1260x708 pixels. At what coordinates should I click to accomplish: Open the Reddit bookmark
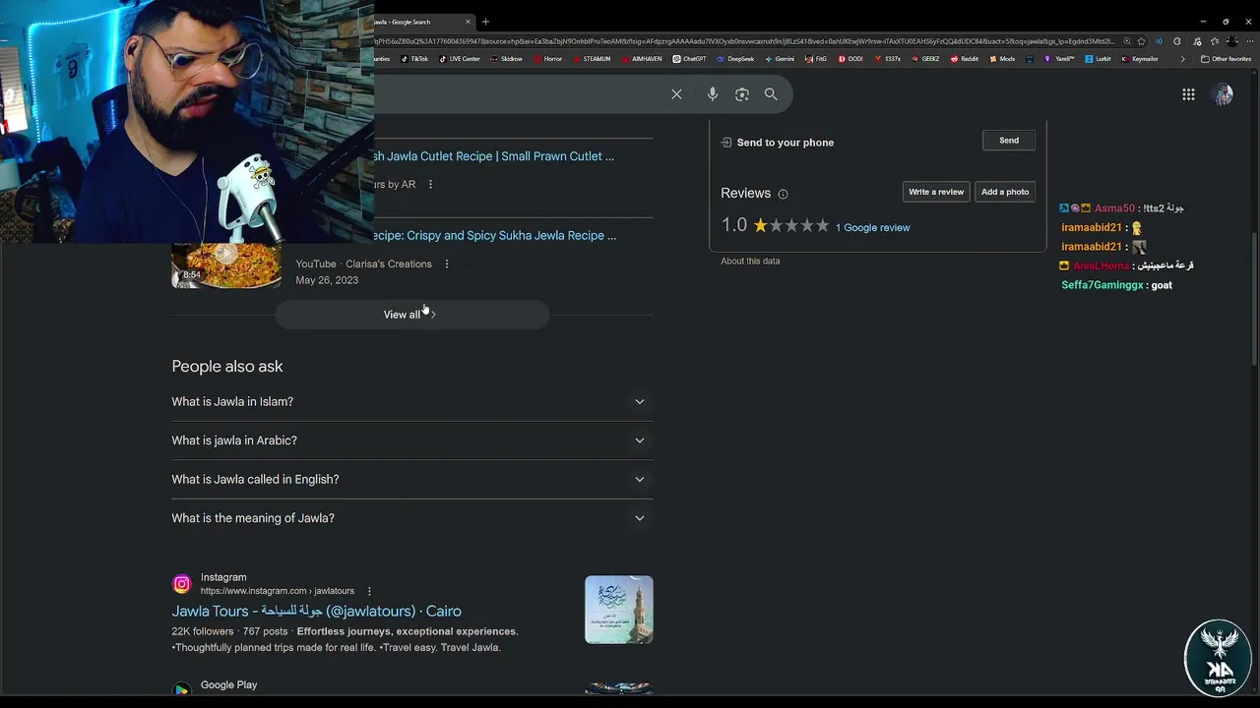(965, 59)
